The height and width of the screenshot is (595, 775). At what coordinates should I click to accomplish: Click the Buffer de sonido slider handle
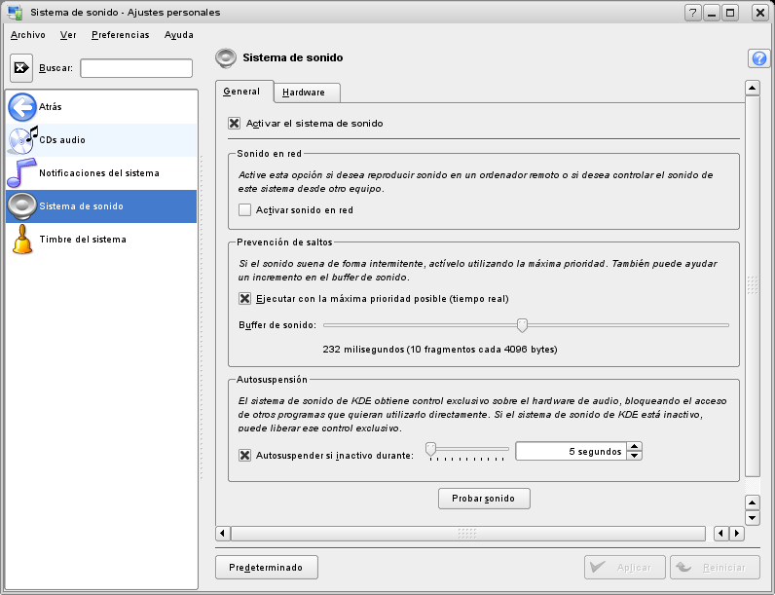click(x=522, y=324)
